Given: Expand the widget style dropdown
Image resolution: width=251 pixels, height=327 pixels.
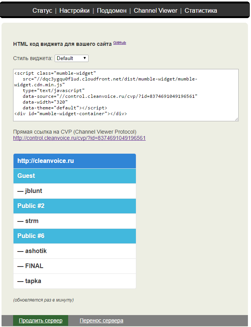Looking at the screenshot, I should coord(72,58).
